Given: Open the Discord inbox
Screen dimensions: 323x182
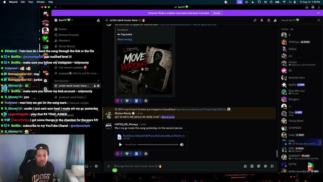Looking at the screenshot, I should click(x=307, y=7).
